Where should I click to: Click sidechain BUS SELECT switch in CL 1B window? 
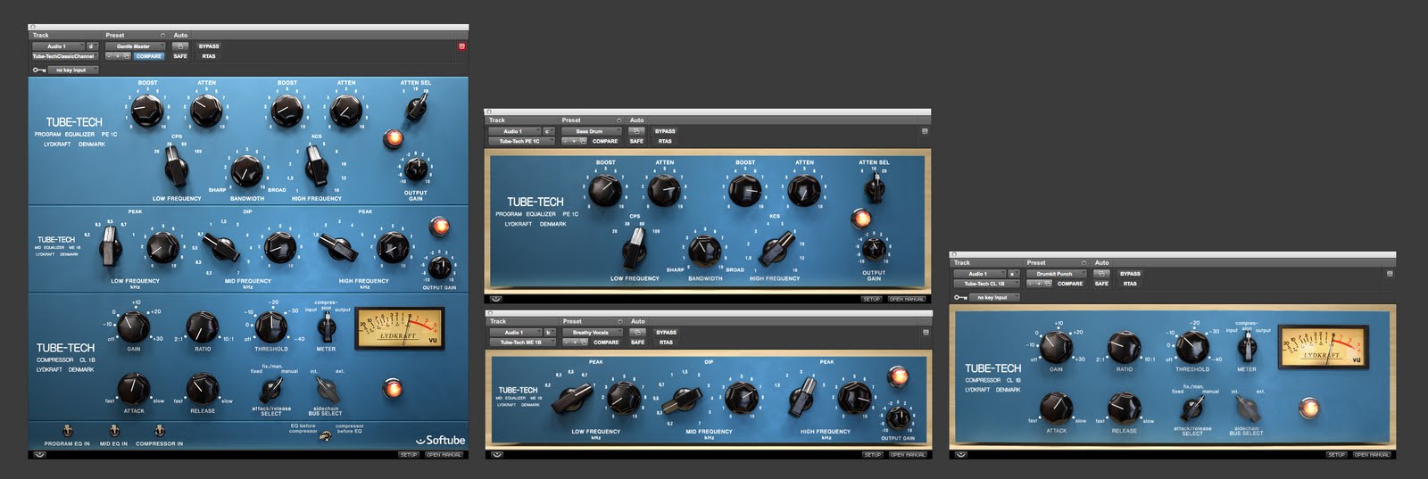pos(1247,409)
